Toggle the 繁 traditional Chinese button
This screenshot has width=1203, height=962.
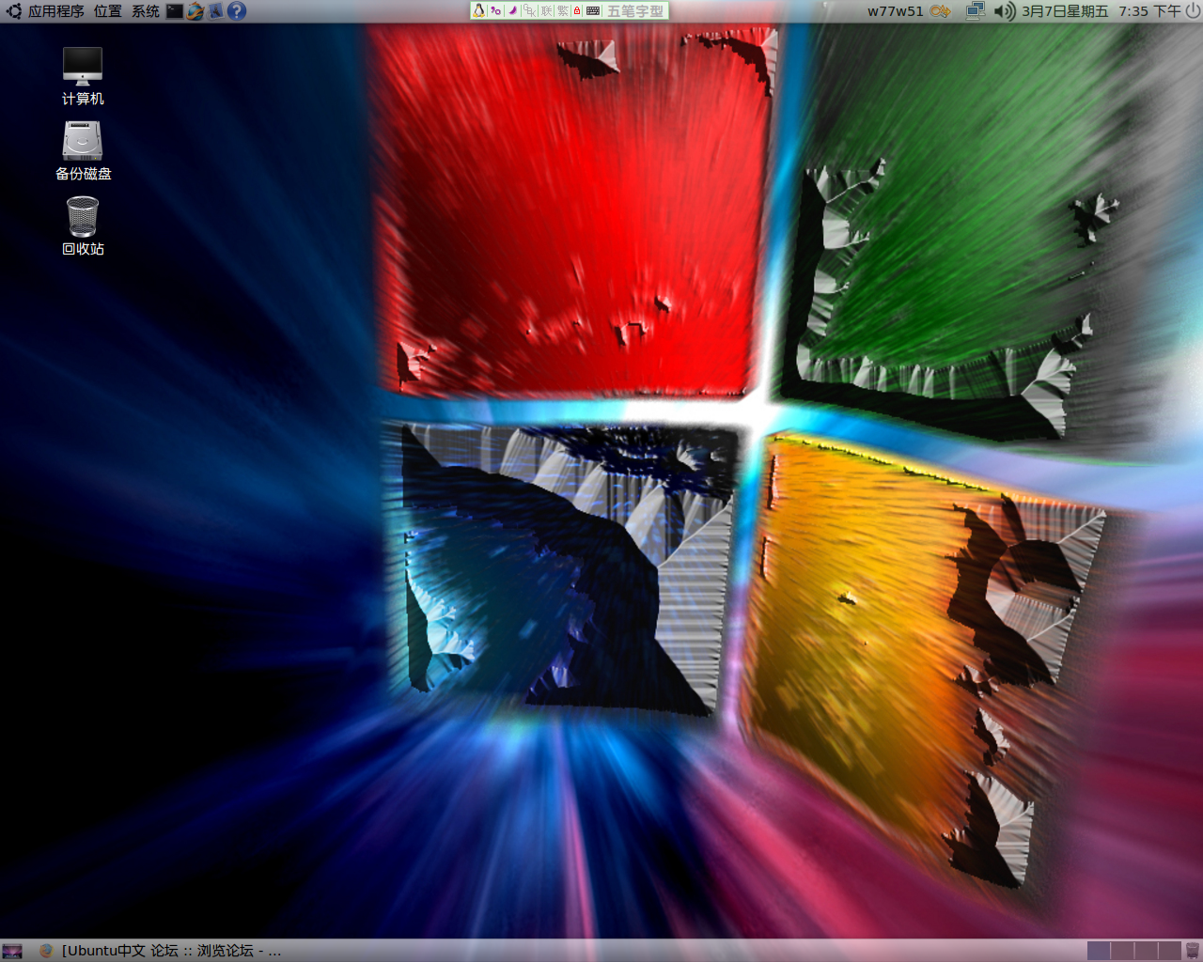563,11
